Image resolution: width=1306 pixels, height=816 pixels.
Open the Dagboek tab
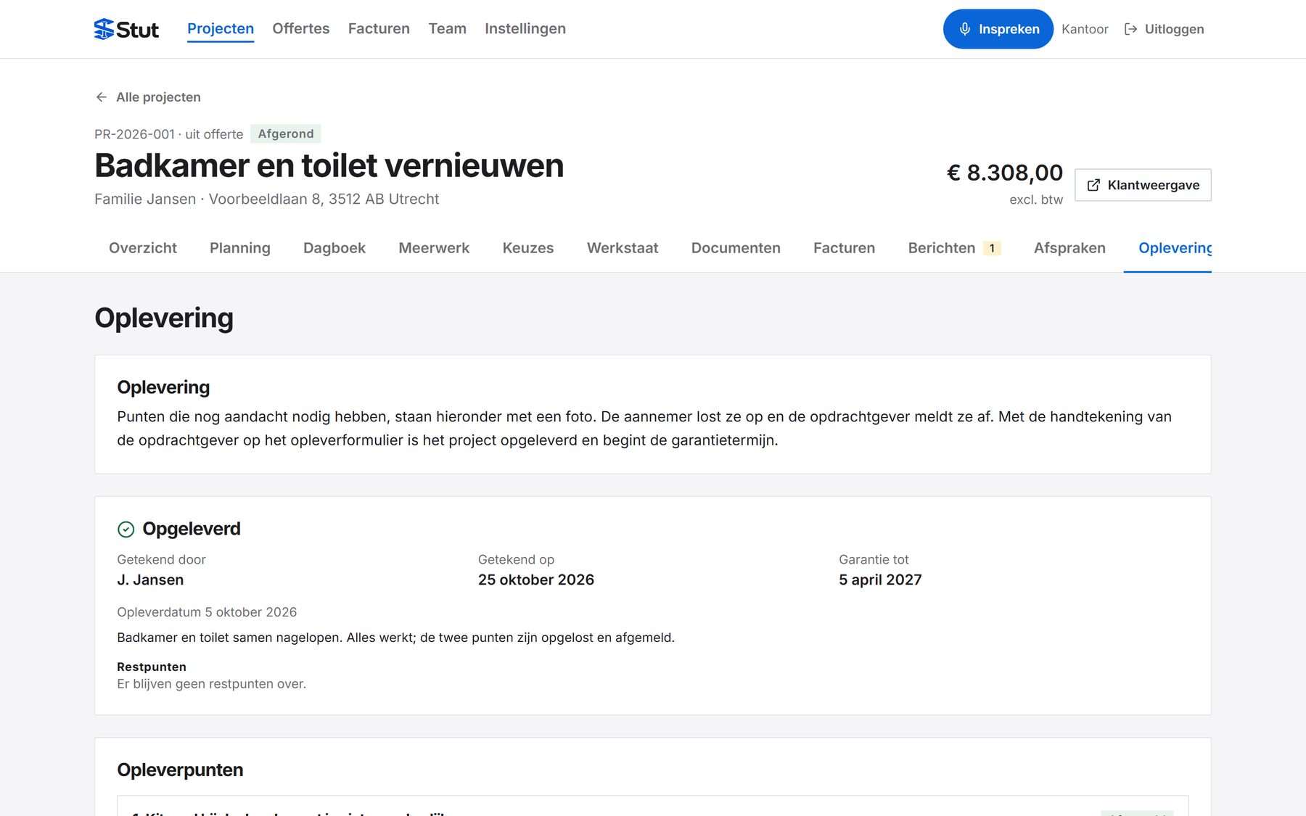[x=334, y=248]
